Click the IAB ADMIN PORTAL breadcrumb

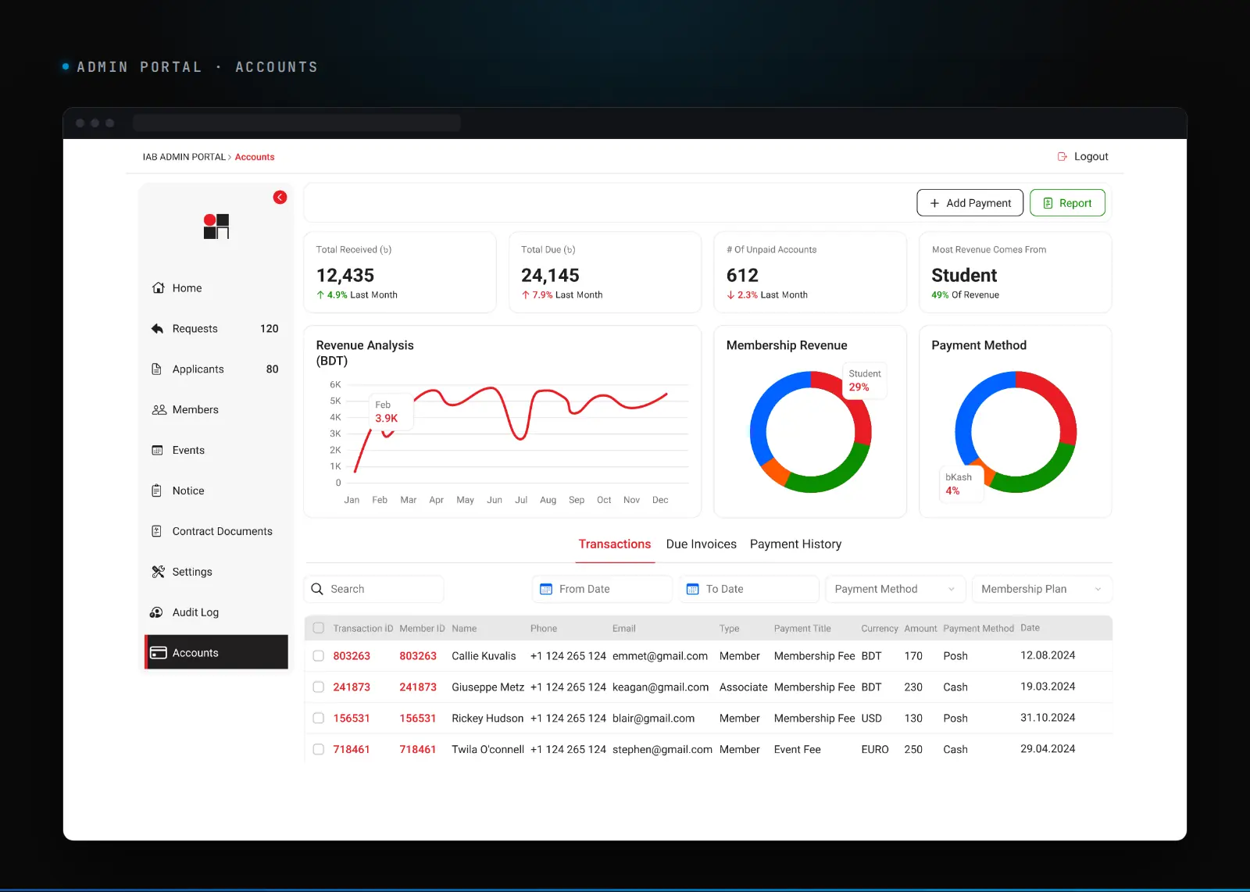click(x=184, y=157)
